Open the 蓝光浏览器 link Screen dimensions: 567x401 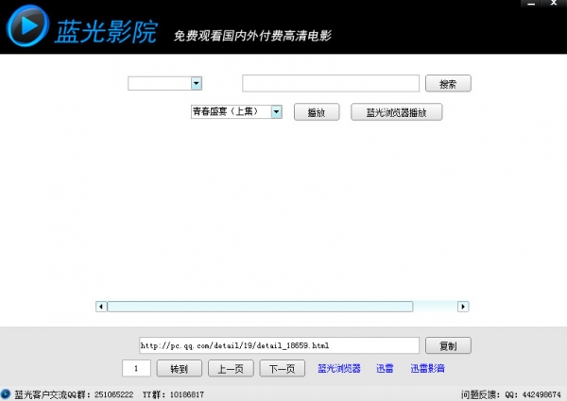[339, 368]
